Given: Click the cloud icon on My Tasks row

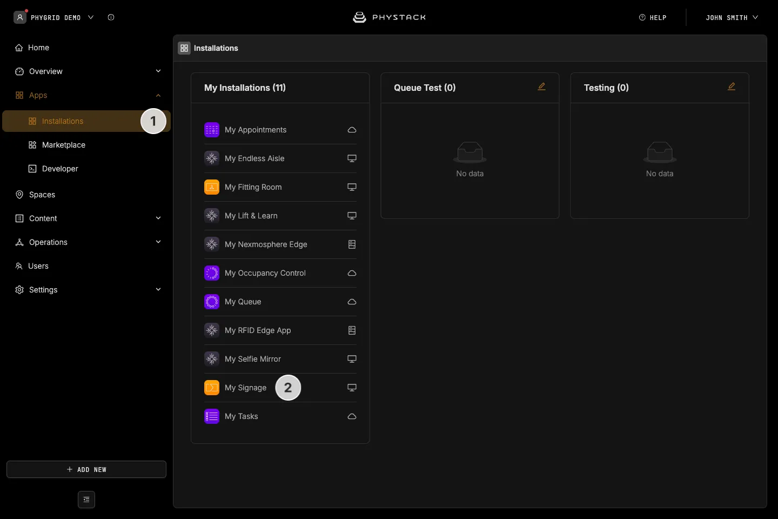Looking at the screenshot, I should click(352, 416).
